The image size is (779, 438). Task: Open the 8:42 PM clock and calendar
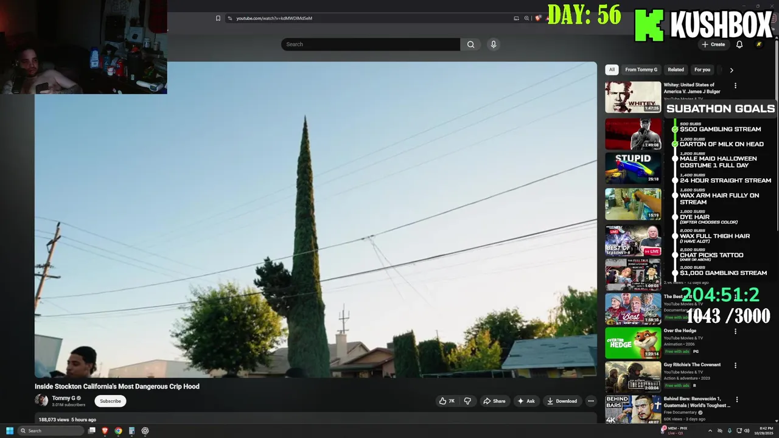[765, 431]
